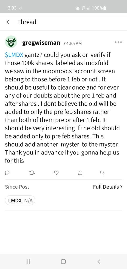Tap the Android system back button
Viewport: 127px width, 269px height.
coord(99,261)
